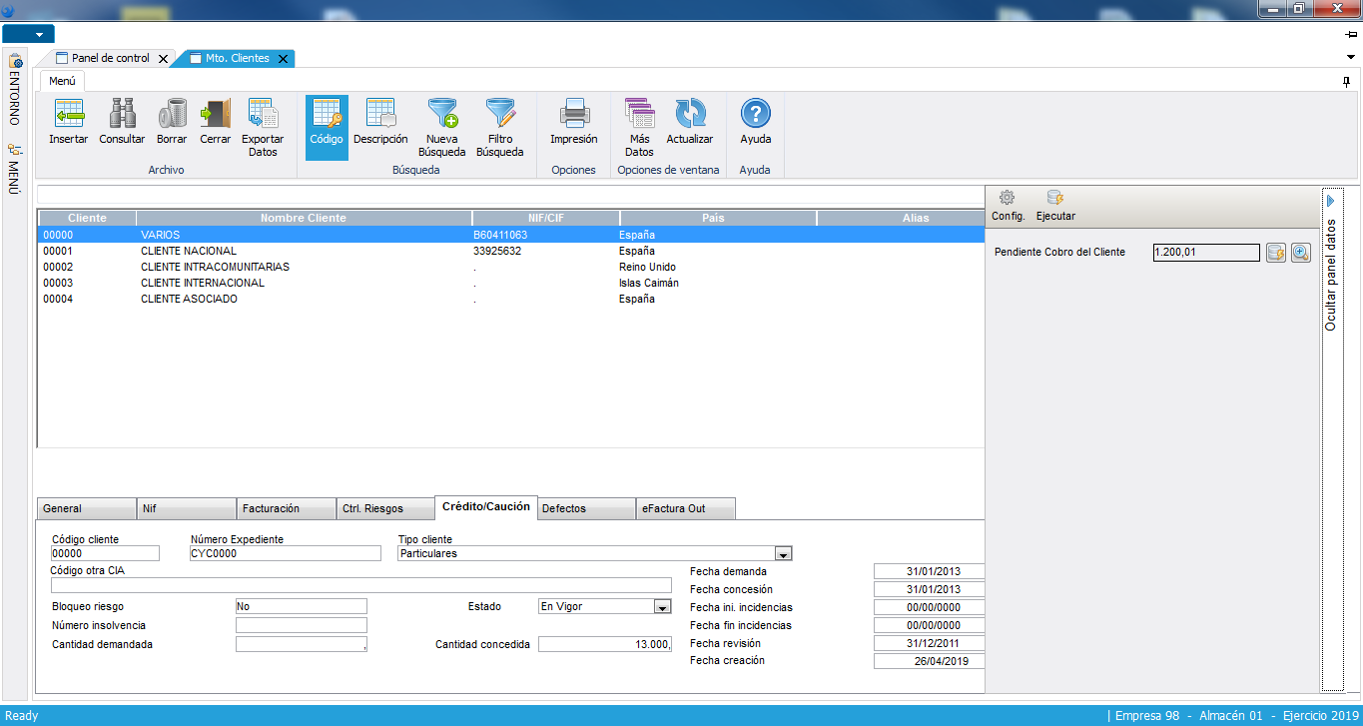Click the Número Expediente input field
The height and width of the screenshot is (726, 1363).
click(285, 553)
